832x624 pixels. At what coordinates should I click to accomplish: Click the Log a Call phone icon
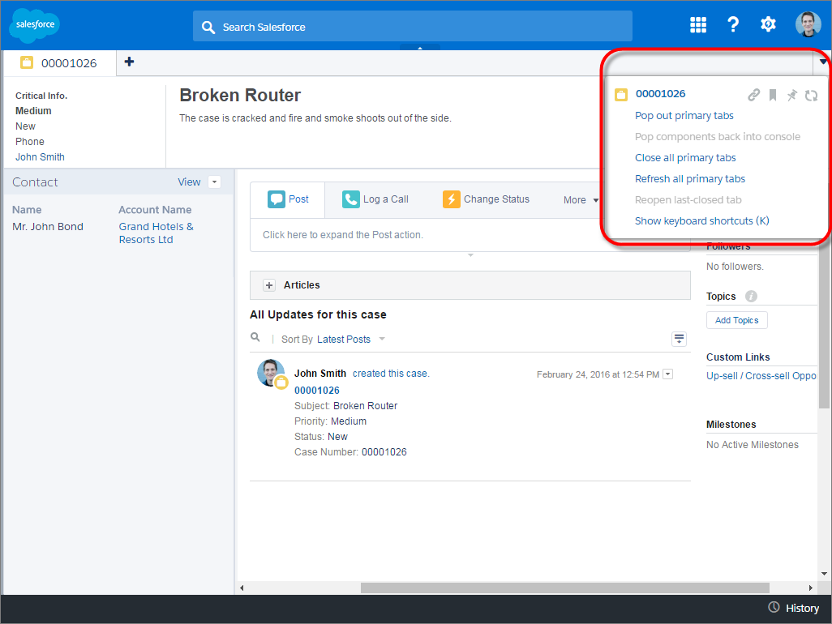pyautogui.click(x=351, y=199)
